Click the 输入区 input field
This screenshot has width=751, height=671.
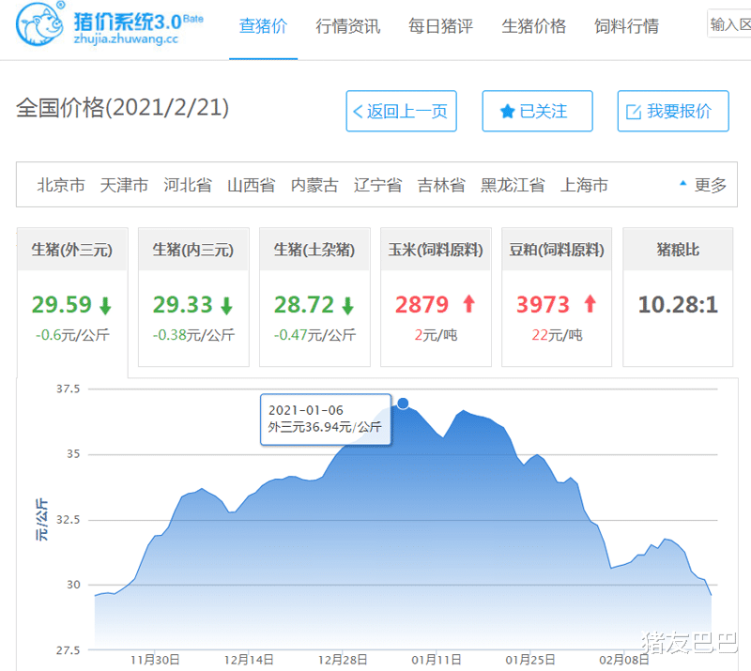pos(731,21)
